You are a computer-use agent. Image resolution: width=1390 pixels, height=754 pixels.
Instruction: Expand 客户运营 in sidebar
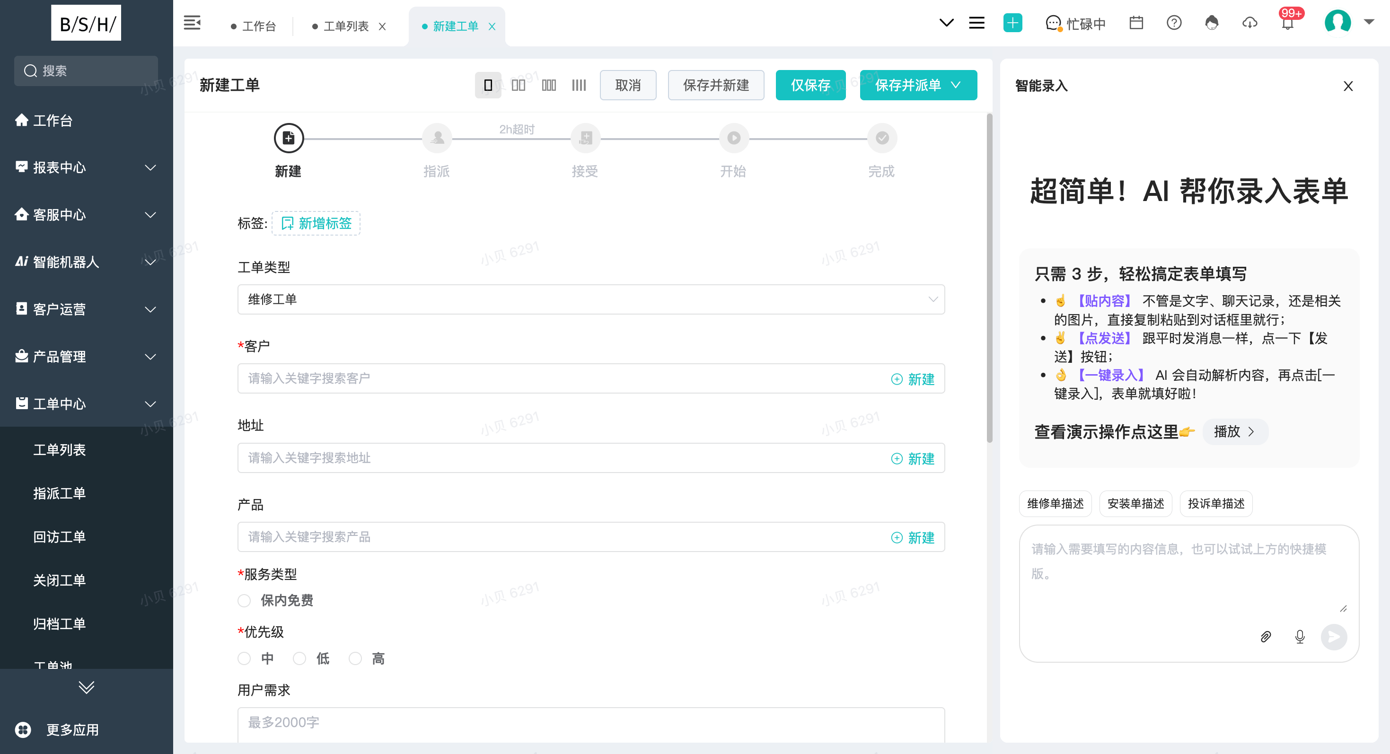[x=86, y=309]
